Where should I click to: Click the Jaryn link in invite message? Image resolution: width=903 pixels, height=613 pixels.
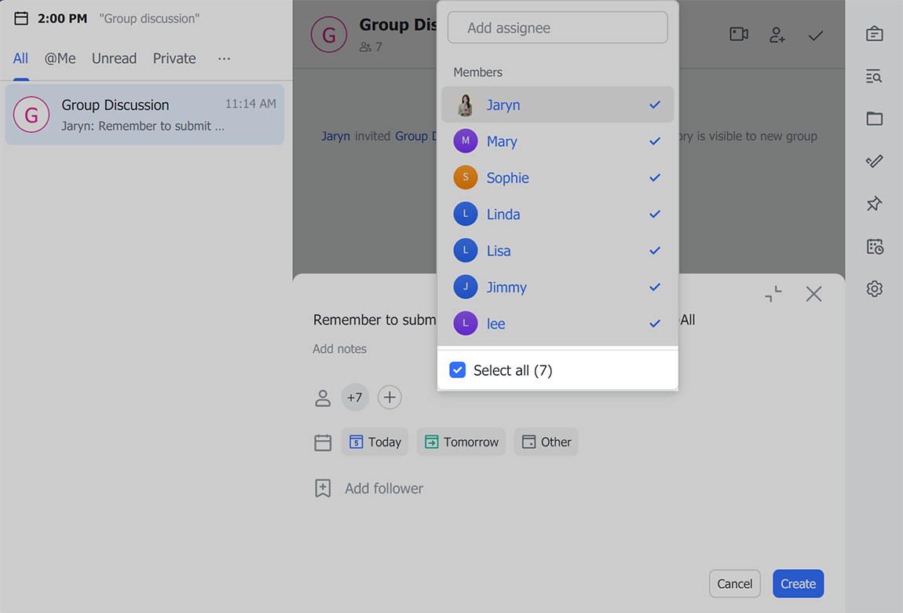coord(335,136)
